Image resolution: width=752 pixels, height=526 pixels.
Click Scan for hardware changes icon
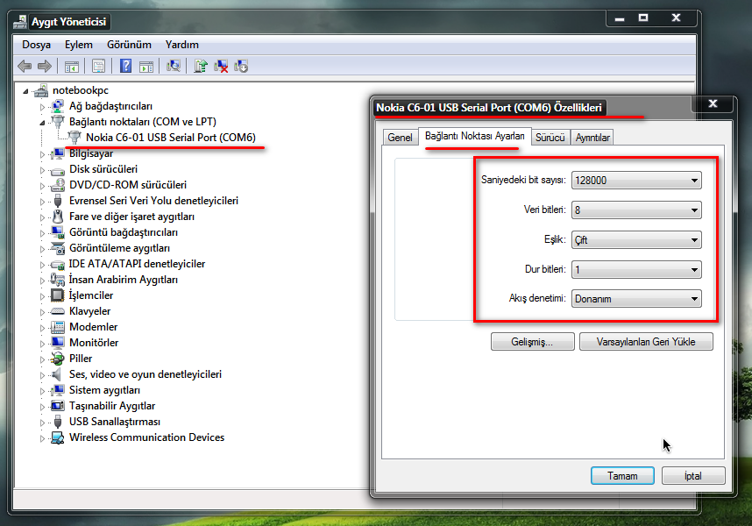(174, 66)
